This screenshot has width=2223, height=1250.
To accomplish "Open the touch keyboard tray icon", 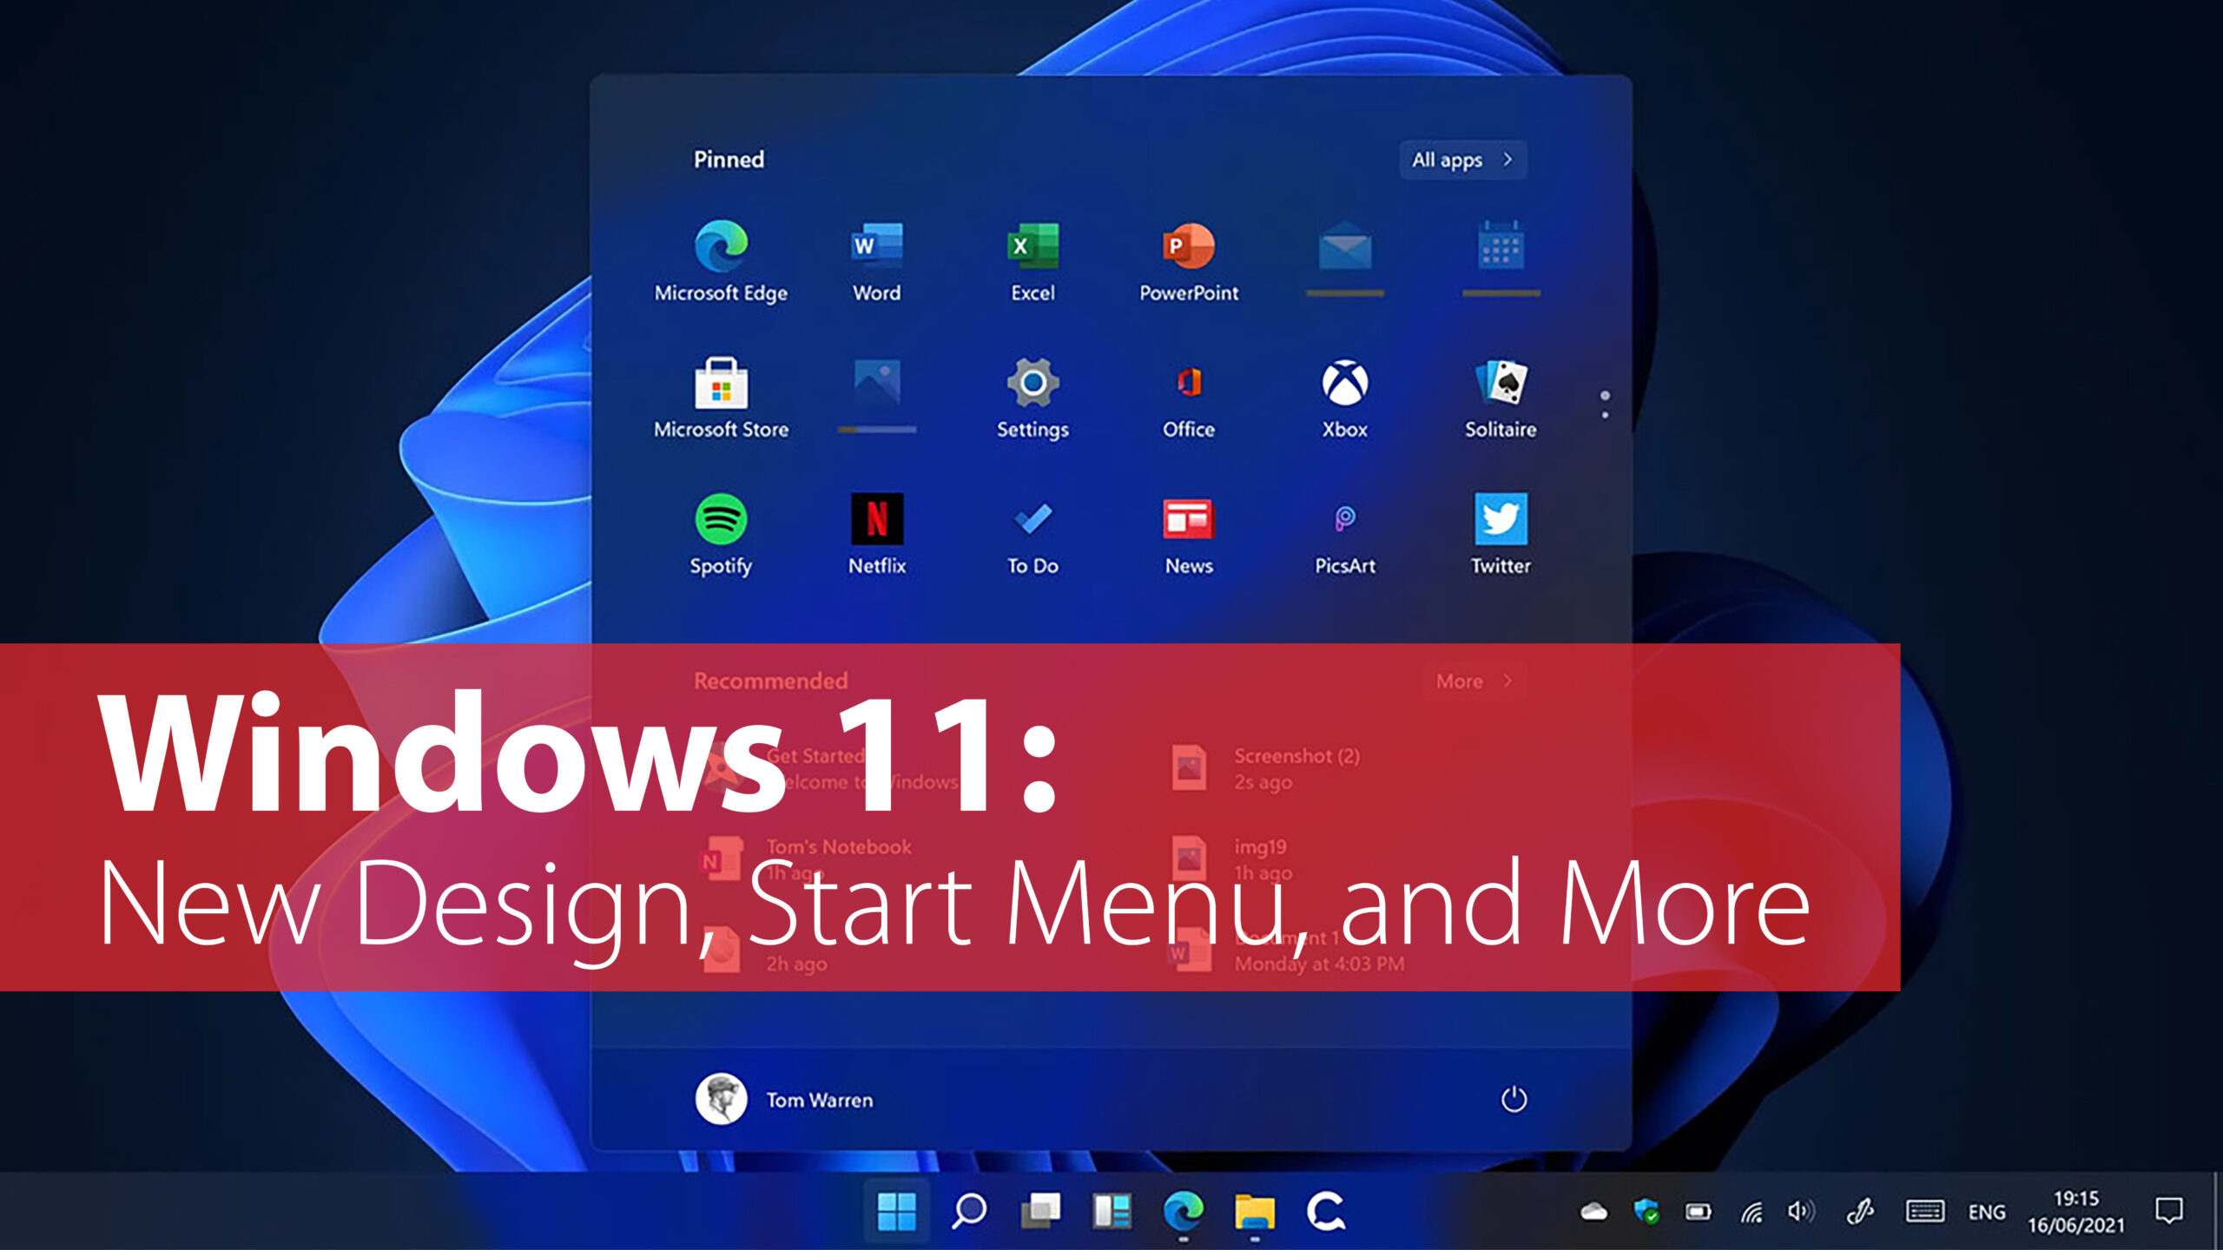I will tap(1925, 1212).
